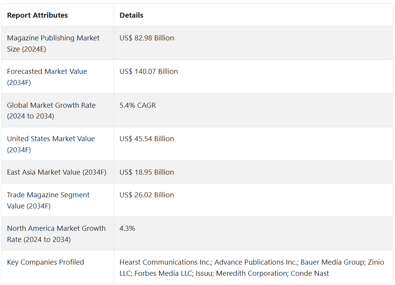Click the US$ 26.02 Billion value

point(147,195)
